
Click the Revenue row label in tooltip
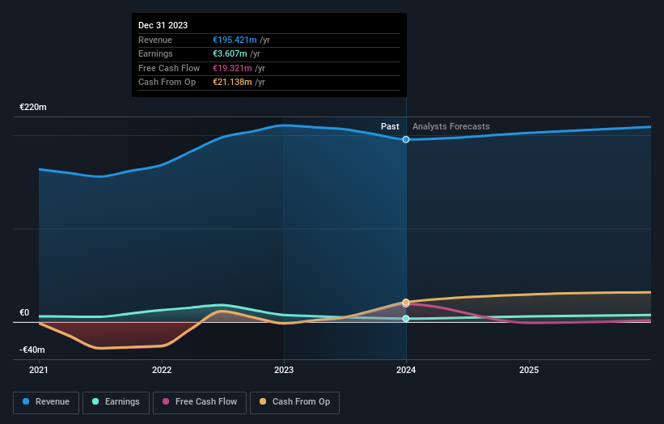(x=155, y=40)
